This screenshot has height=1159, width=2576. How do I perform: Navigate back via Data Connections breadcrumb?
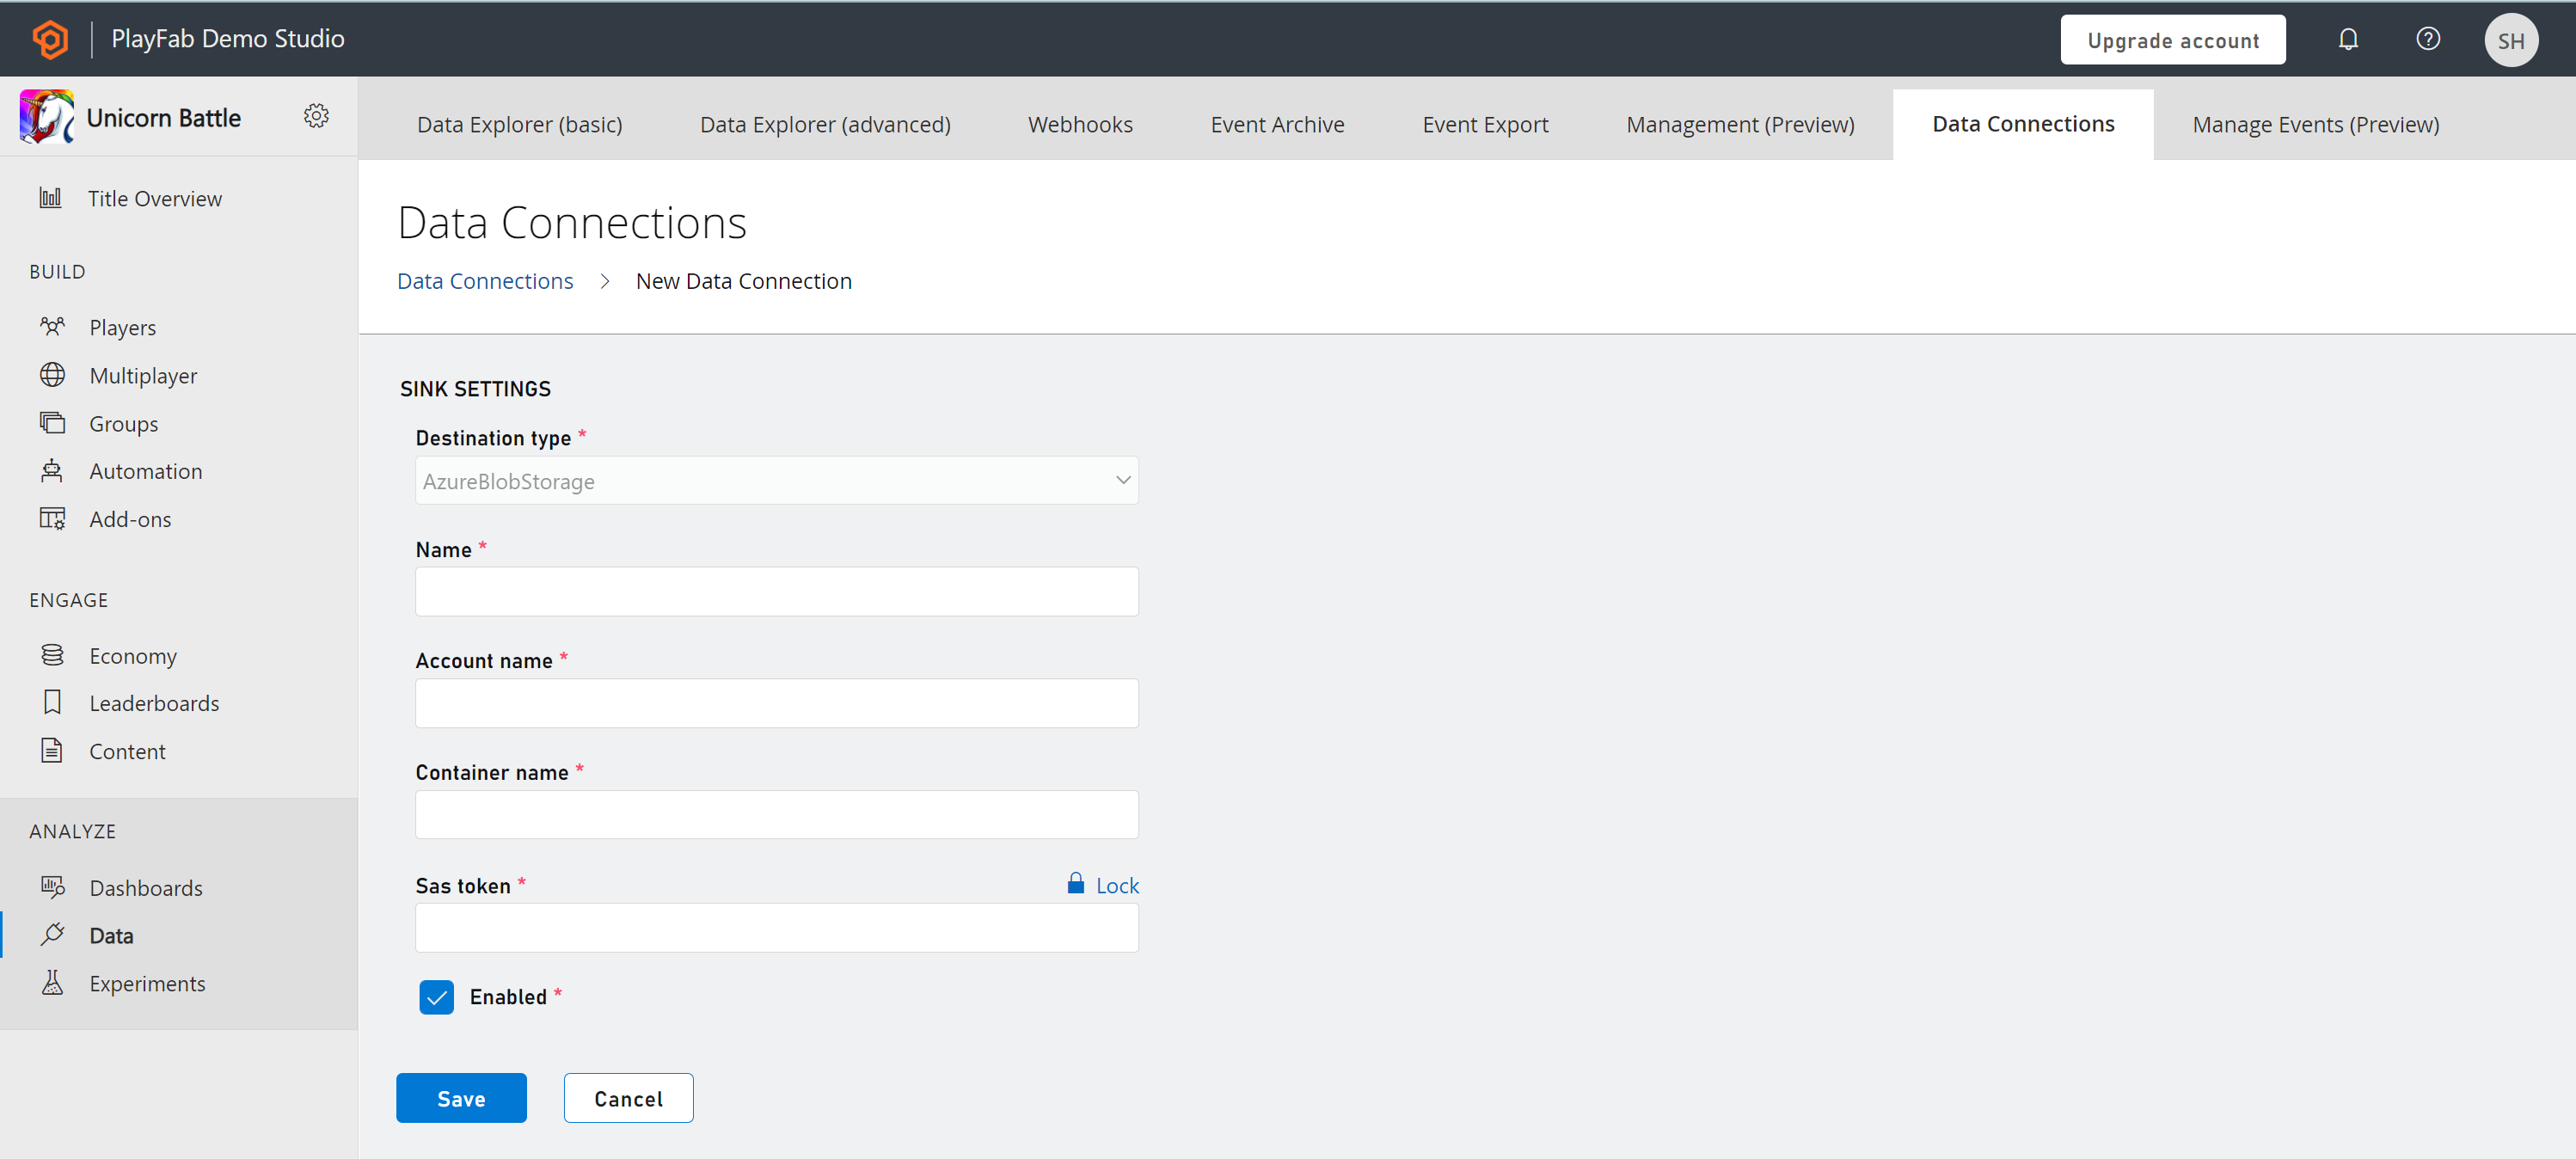[x=484, y=281]
